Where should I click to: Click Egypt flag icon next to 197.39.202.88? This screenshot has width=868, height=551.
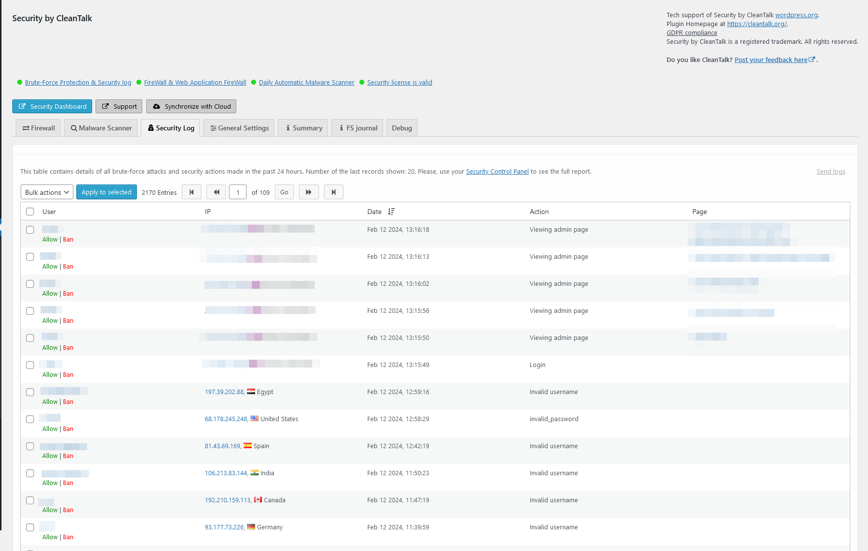coord(251,392)
